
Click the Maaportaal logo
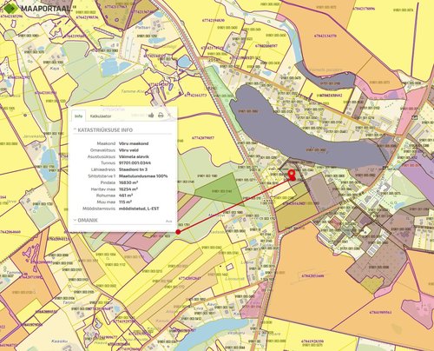click(x=36, y=8)
